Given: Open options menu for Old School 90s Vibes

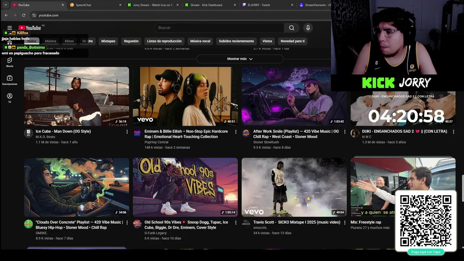Looking at the screenshot, I should pos(236,222).
